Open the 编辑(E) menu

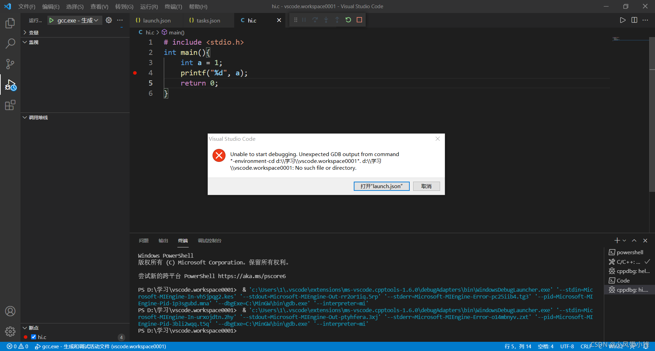(50, 6)
